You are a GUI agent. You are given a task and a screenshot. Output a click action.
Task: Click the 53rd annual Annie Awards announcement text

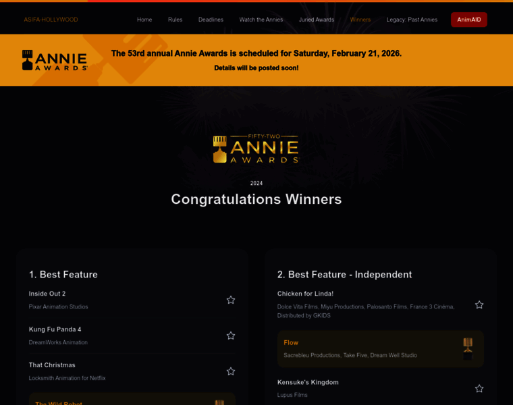pyautogui.click(x=256, y=53)
